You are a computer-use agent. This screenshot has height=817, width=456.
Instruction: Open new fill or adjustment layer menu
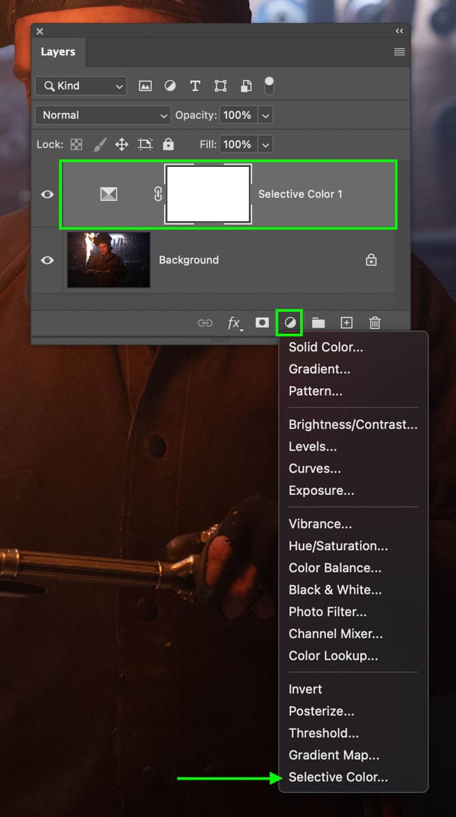point(290,323)
